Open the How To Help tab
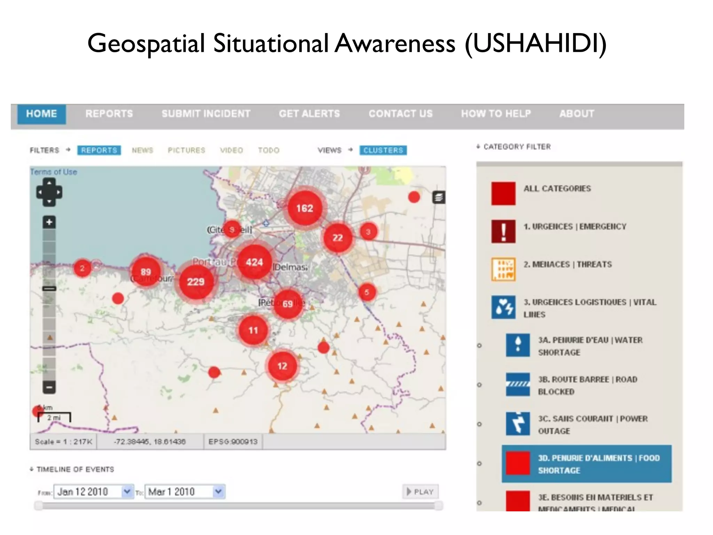The image size is (713, 535). pos(496,114)
